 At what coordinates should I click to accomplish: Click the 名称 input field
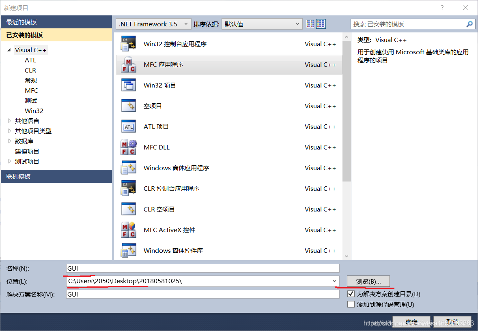(203, 268)
